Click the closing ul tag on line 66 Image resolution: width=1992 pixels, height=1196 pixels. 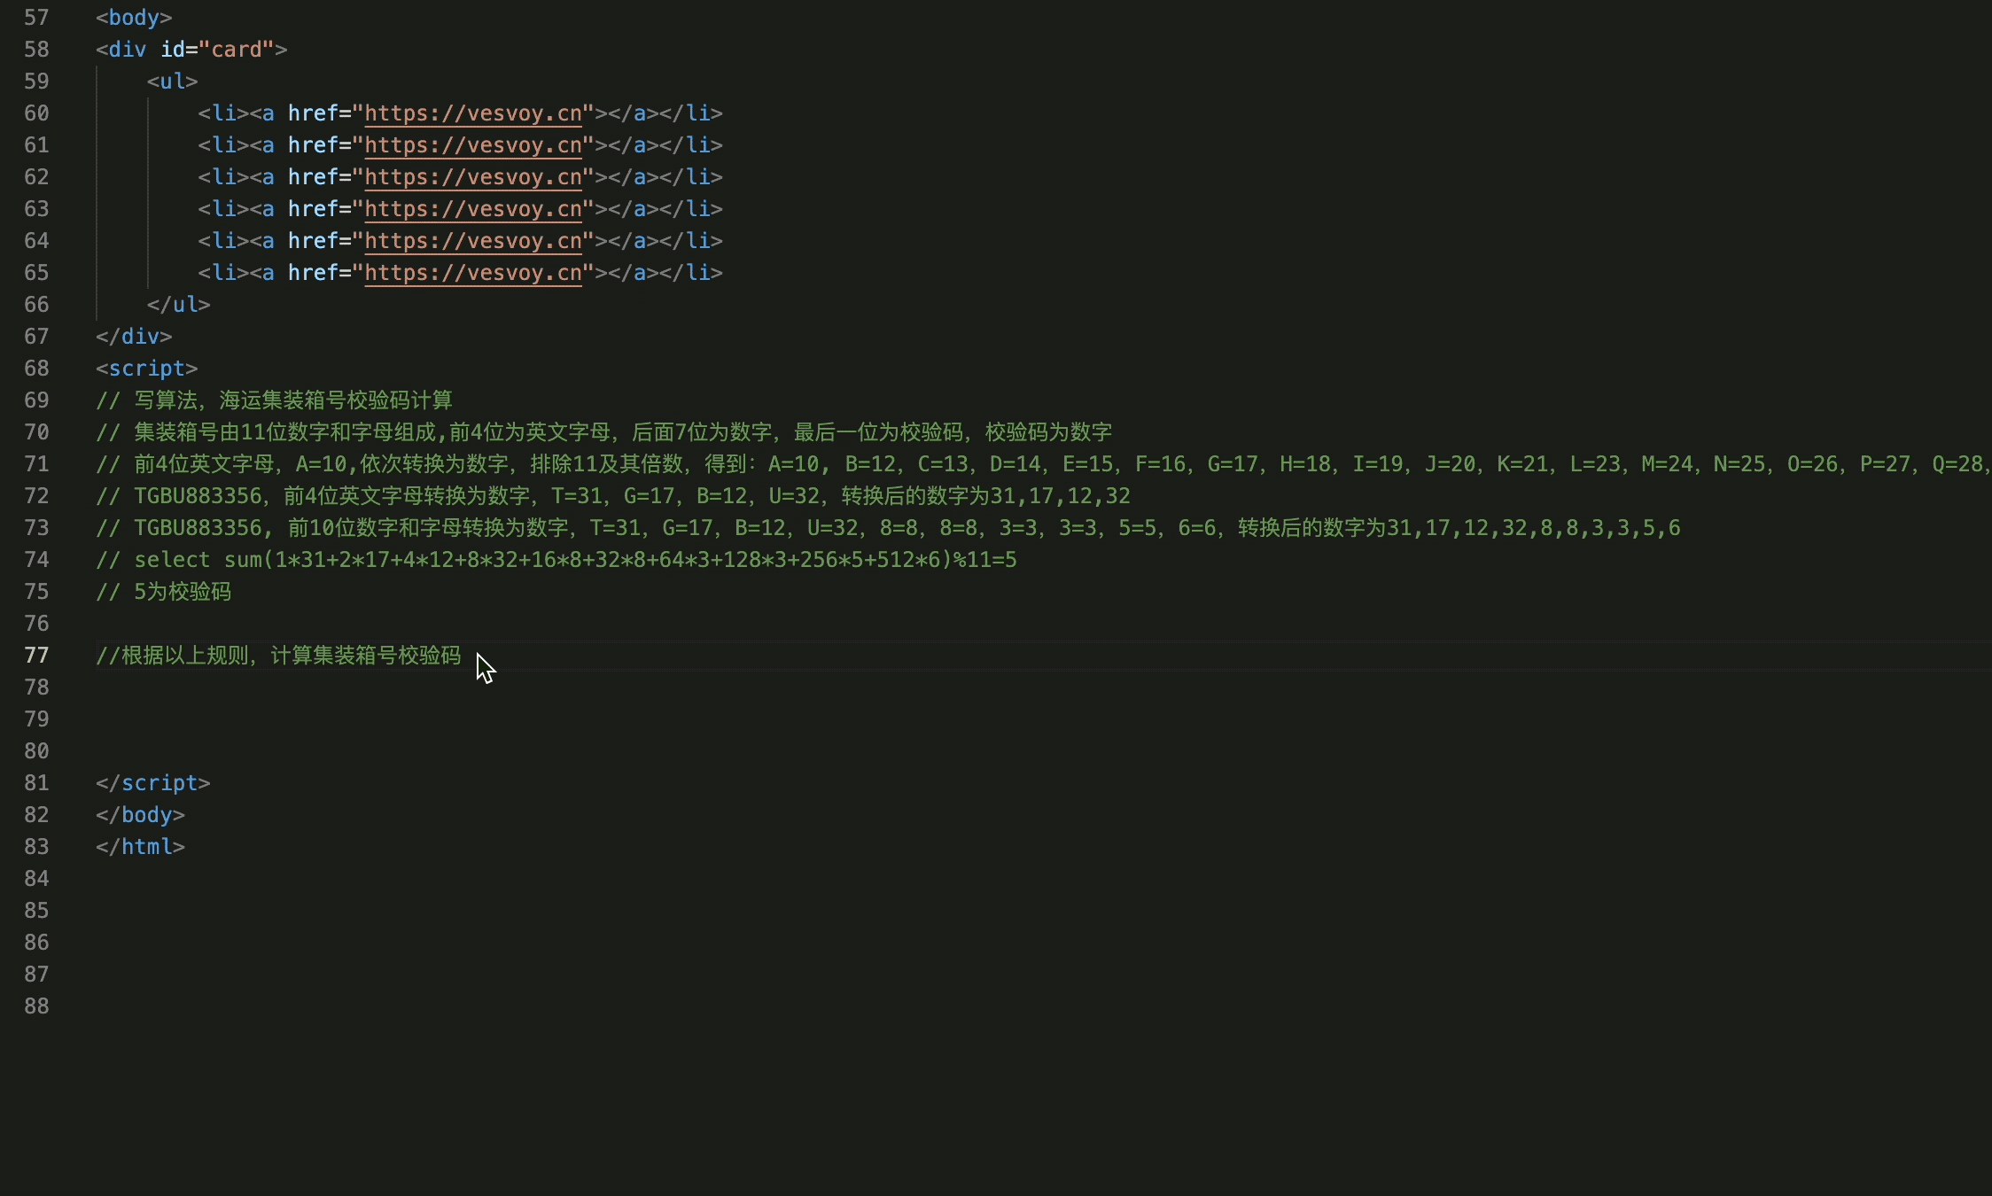point(179,305)
